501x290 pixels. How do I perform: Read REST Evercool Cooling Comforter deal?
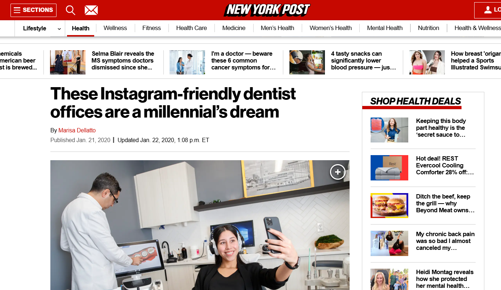coord(445,165)
